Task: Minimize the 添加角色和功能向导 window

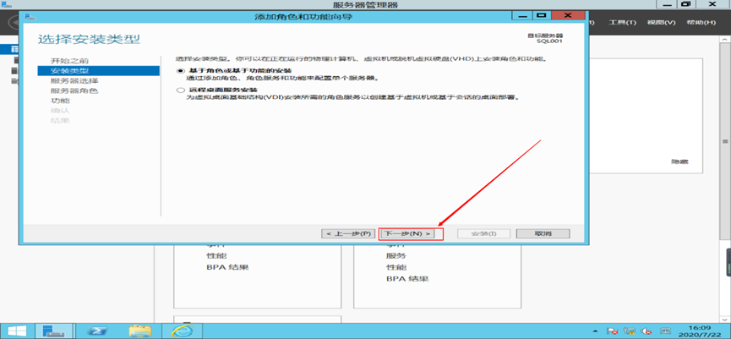Action: (x=522, y=15)
